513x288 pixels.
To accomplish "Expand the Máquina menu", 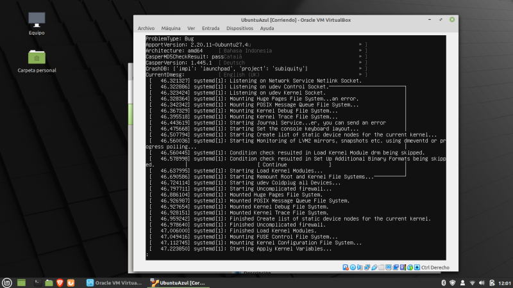I will [171, 28].
